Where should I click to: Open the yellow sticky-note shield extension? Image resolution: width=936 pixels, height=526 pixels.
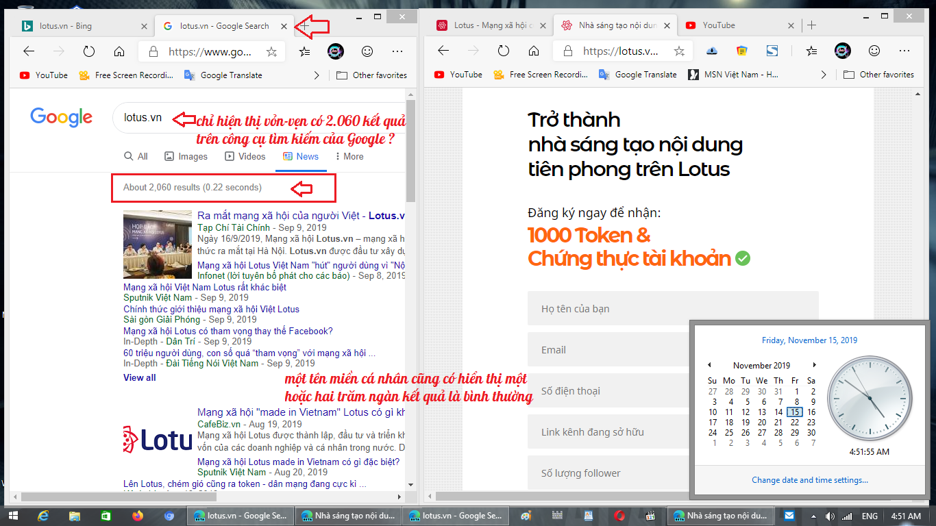pos(742,51)
